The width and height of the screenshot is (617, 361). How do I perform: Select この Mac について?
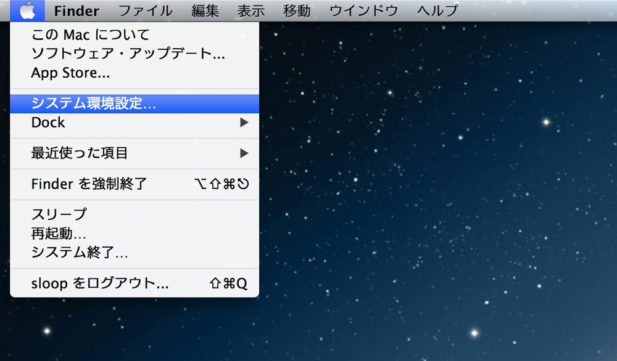pos(134,35)
